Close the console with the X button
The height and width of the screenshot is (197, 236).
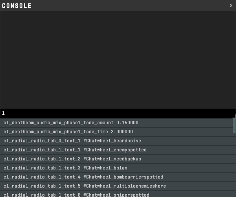pos(231,6)
